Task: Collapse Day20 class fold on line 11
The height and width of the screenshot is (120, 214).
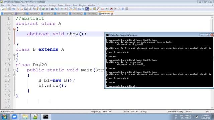Action: (x=14, y=70)
